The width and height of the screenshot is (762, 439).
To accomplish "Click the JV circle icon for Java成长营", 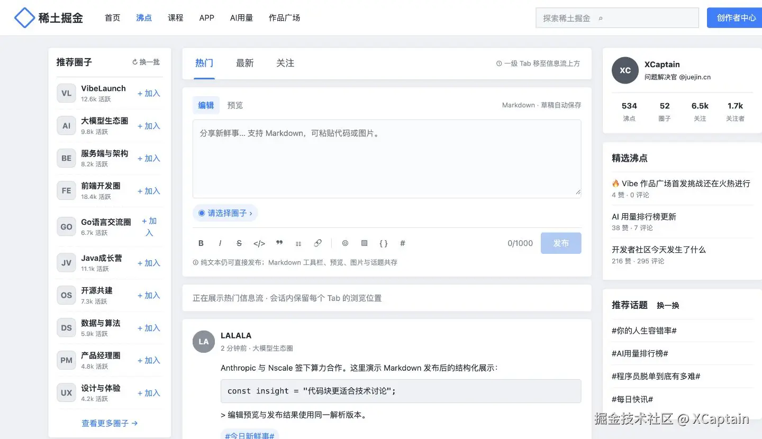I will 66,263.
